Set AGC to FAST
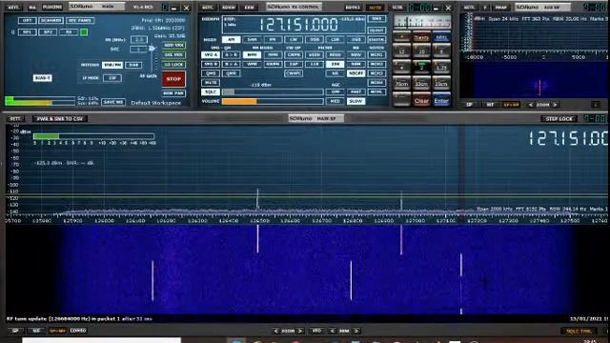Image resolution: width=610 pixels, height=343 pixels. tap(356, 92)
